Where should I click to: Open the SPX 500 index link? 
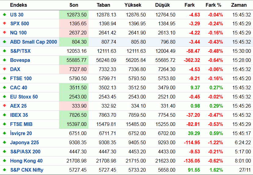pyautogui.click(x=20, y=24)
